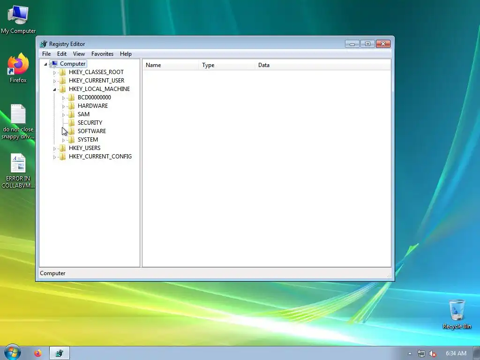Select the My Computer desktop icon
Image resolution: width=480 pixels, height=360 pixels.
[x=18, y=19]
